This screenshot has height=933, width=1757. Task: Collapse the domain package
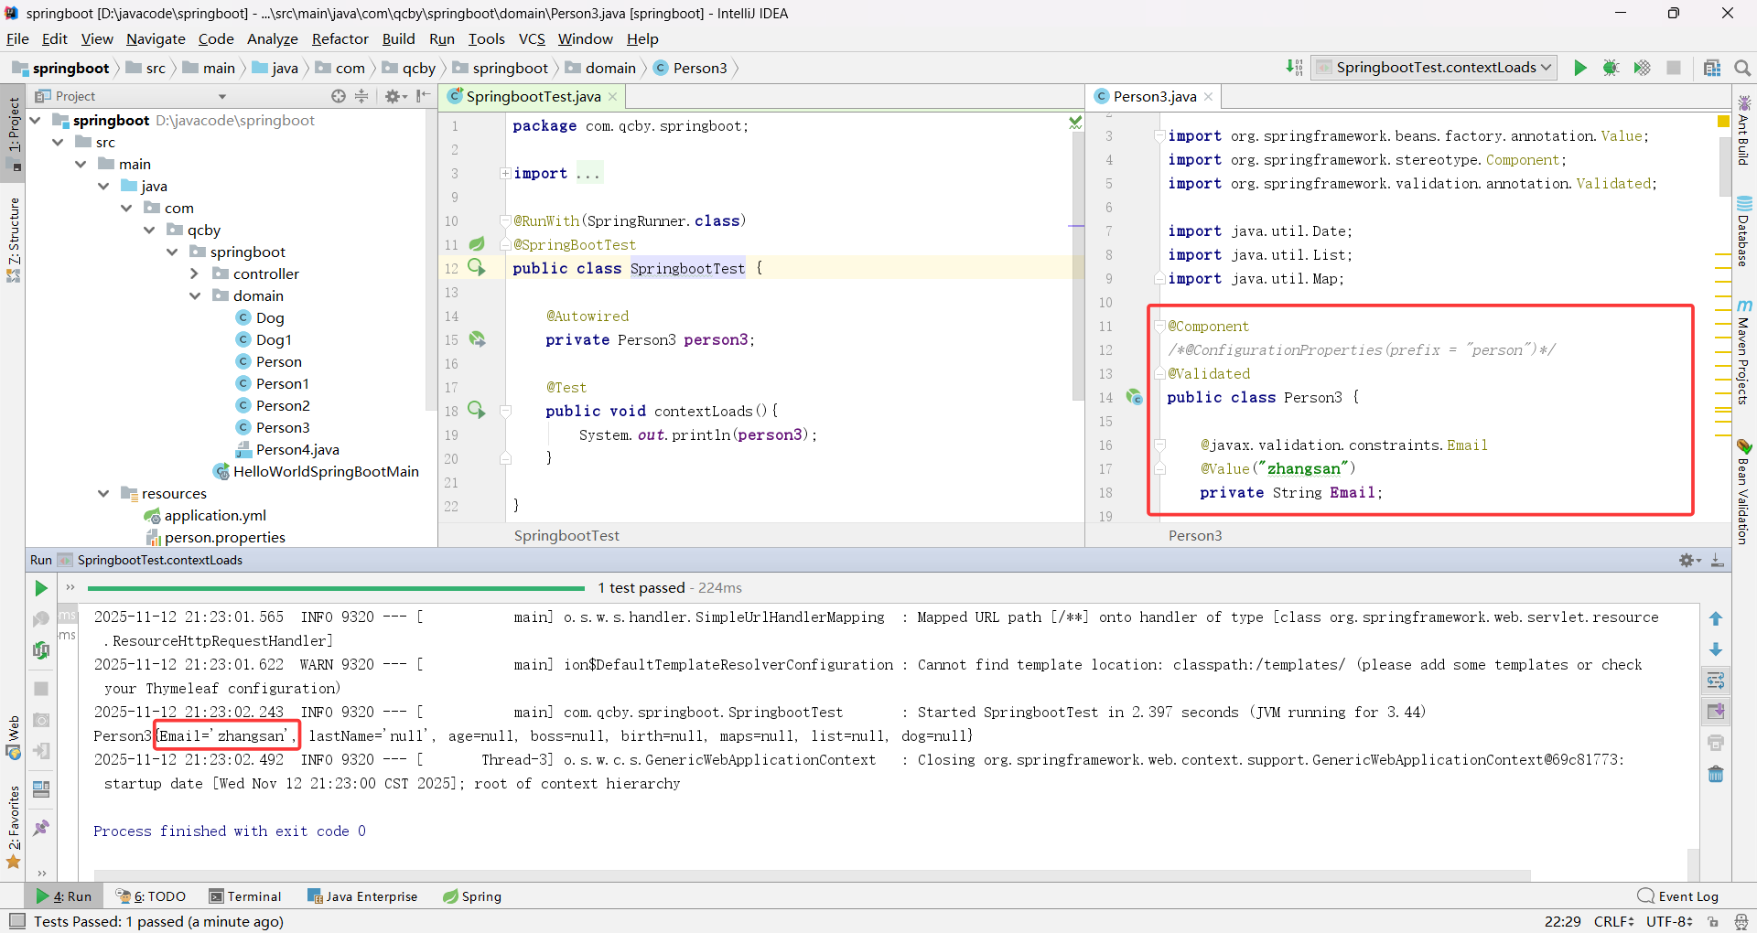tap(195, 296)
